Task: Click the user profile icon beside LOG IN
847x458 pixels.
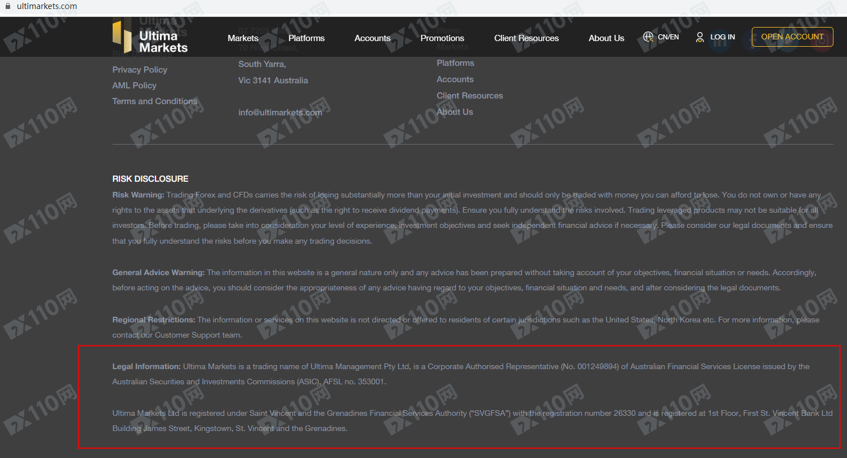Action: pos(699,37)
